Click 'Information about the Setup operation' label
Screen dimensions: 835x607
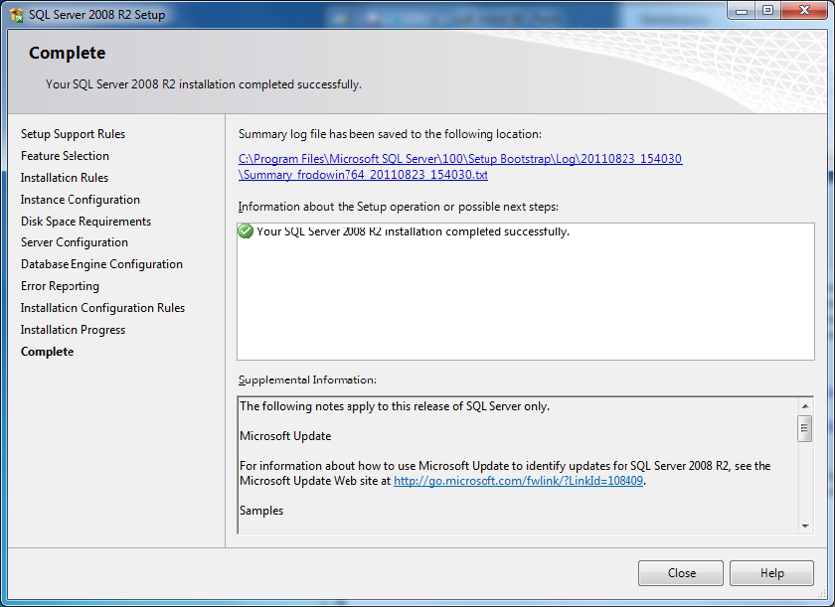tap(399, 207)
